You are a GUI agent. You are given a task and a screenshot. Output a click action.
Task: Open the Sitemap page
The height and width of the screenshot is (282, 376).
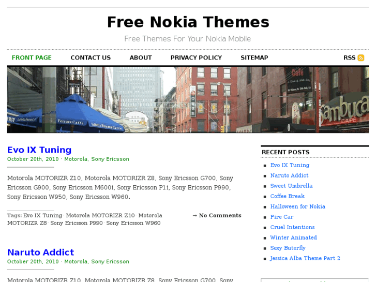coord(254,58)
